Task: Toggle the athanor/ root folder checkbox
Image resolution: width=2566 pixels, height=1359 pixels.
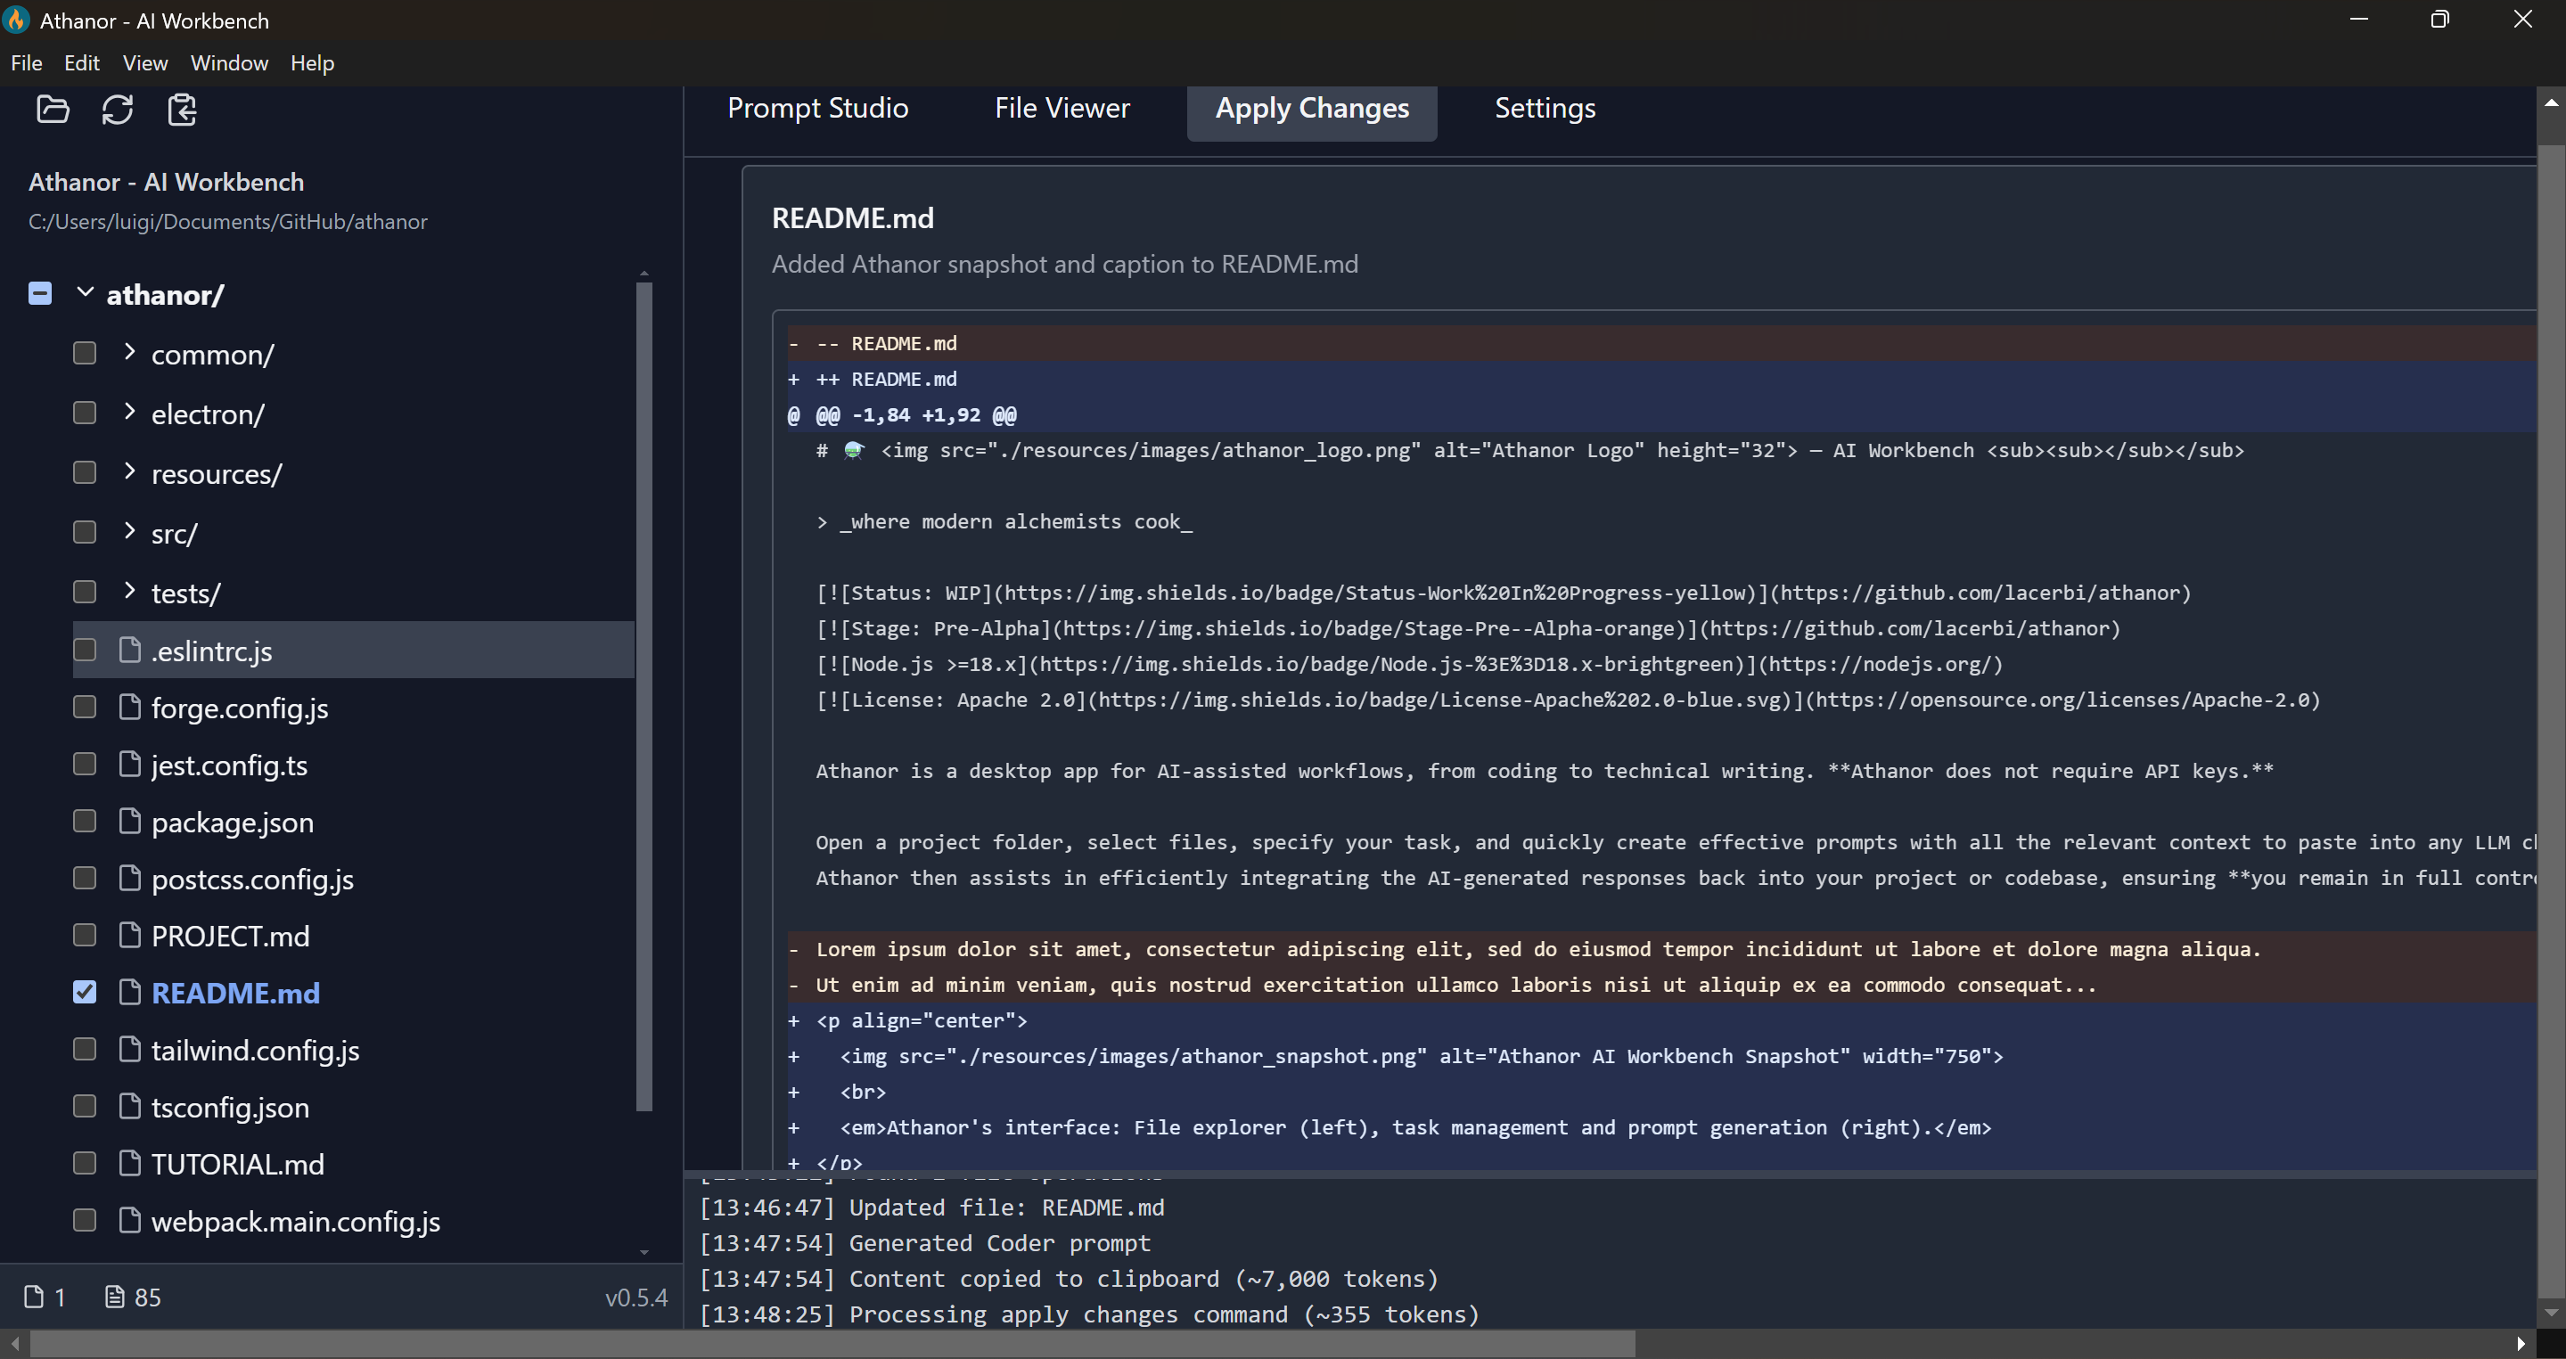Action: 40,292
